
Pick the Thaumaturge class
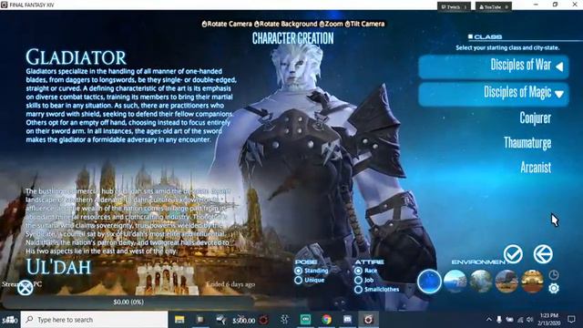click(527, 143)
